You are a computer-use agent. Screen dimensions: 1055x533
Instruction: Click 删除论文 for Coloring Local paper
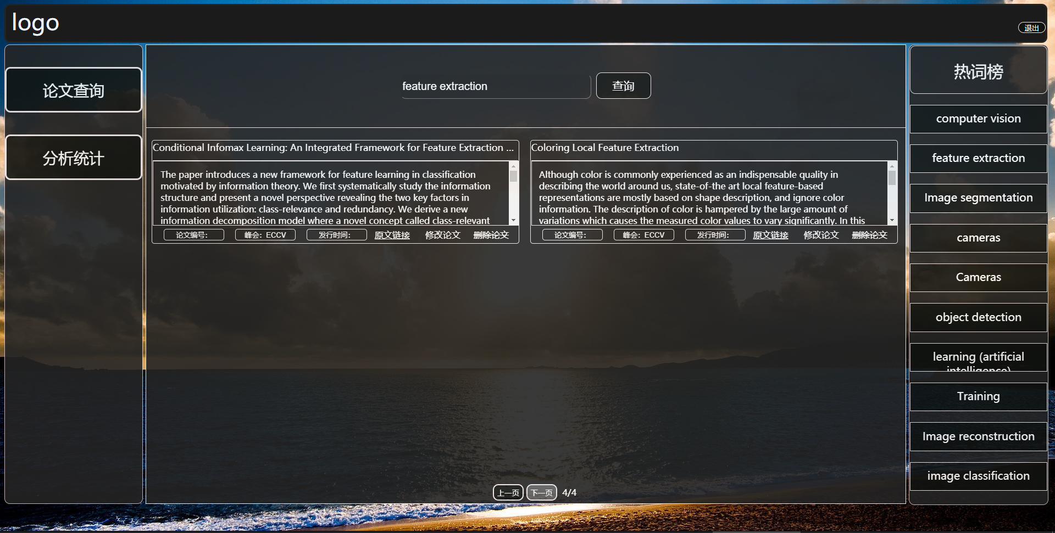[x=870, y=235]
